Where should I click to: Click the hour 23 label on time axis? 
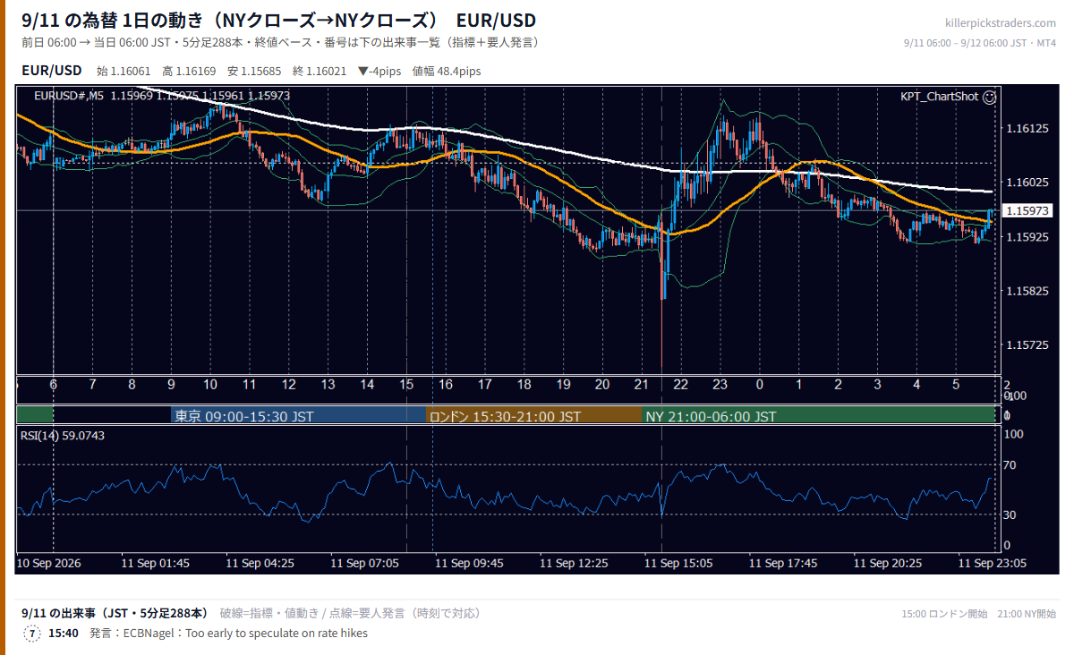720,385
